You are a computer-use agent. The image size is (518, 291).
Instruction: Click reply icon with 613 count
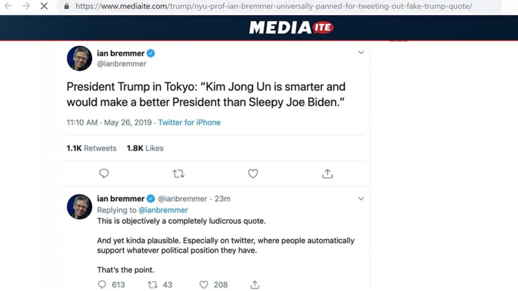point(102,284)
